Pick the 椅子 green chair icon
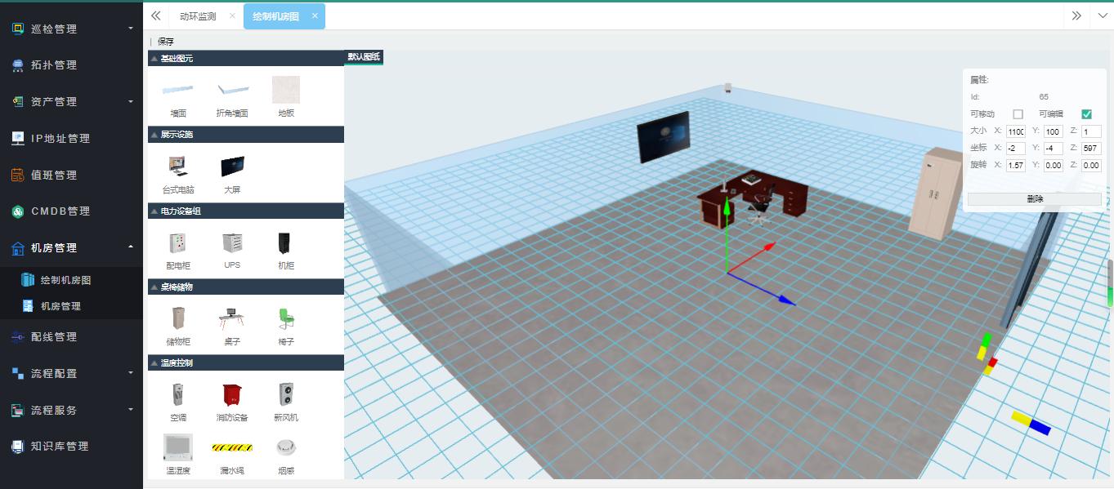Viewport: 1114px width, 489px height. click(285, 319)
